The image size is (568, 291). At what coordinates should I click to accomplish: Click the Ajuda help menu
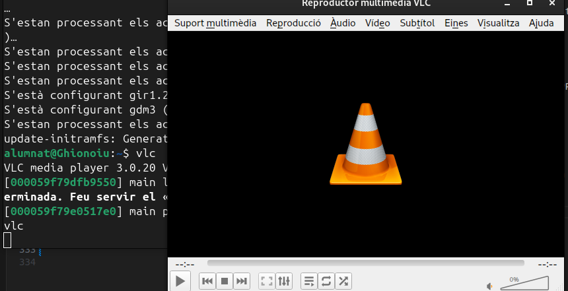click(542, 23)
